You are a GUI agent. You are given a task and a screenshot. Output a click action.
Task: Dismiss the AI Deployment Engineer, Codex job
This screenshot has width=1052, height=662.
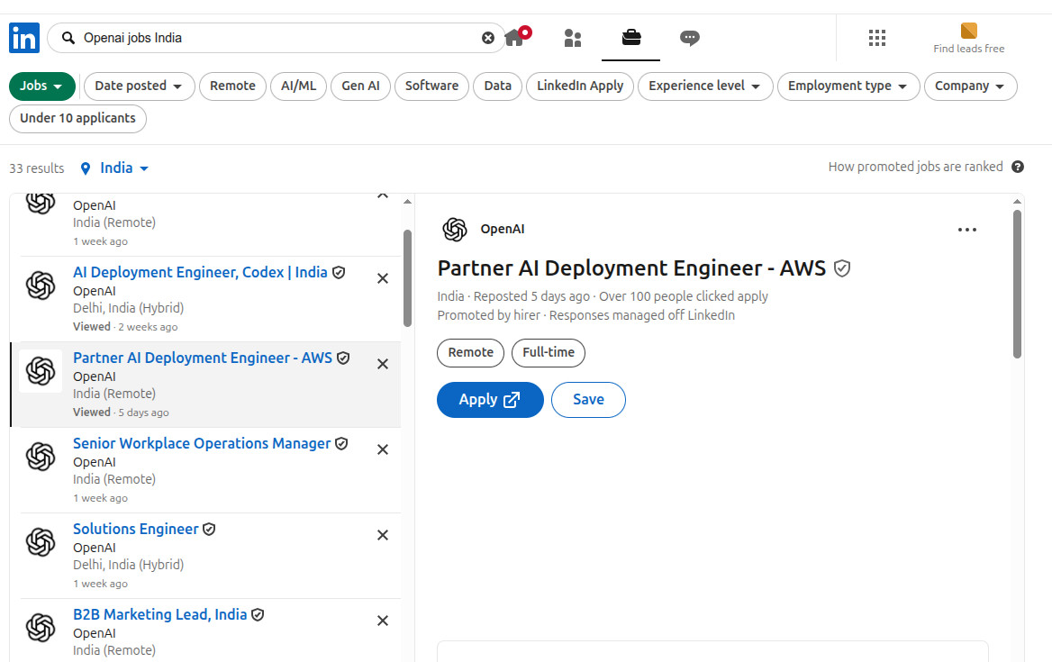[383, 278]
